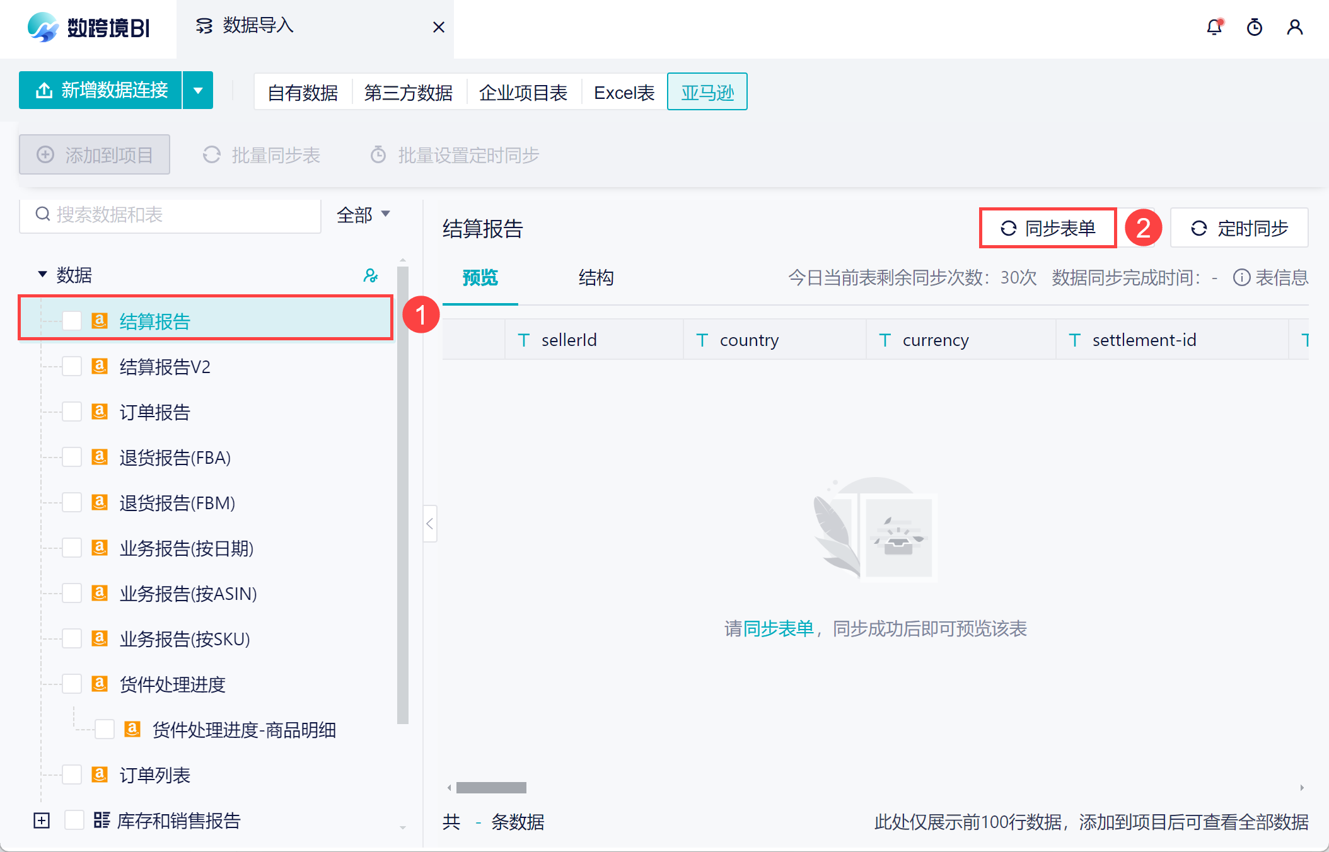Expand the 库存和销售报告 tree node

click(x=42, y=820)
